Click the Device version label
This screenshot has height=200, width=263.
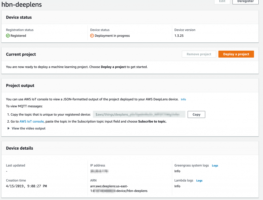coord(185,30)
